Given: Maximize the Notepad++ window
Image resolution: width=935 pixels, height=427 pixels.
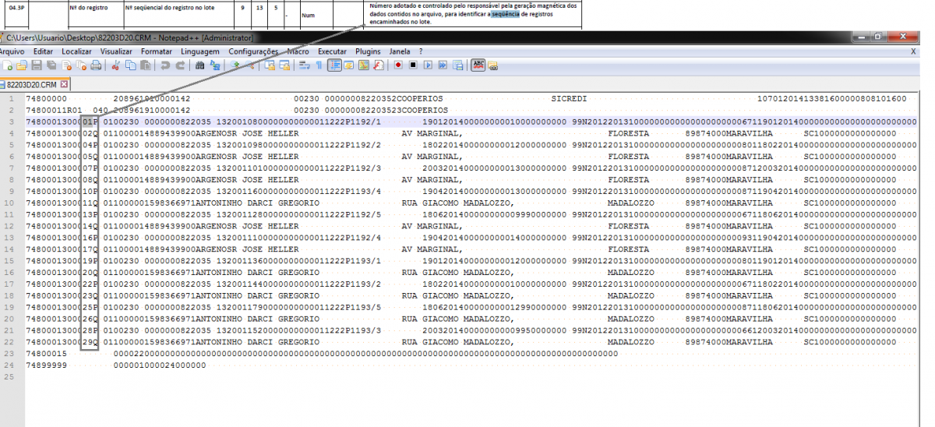Looking at the screenshot, I should pos(878,37).
